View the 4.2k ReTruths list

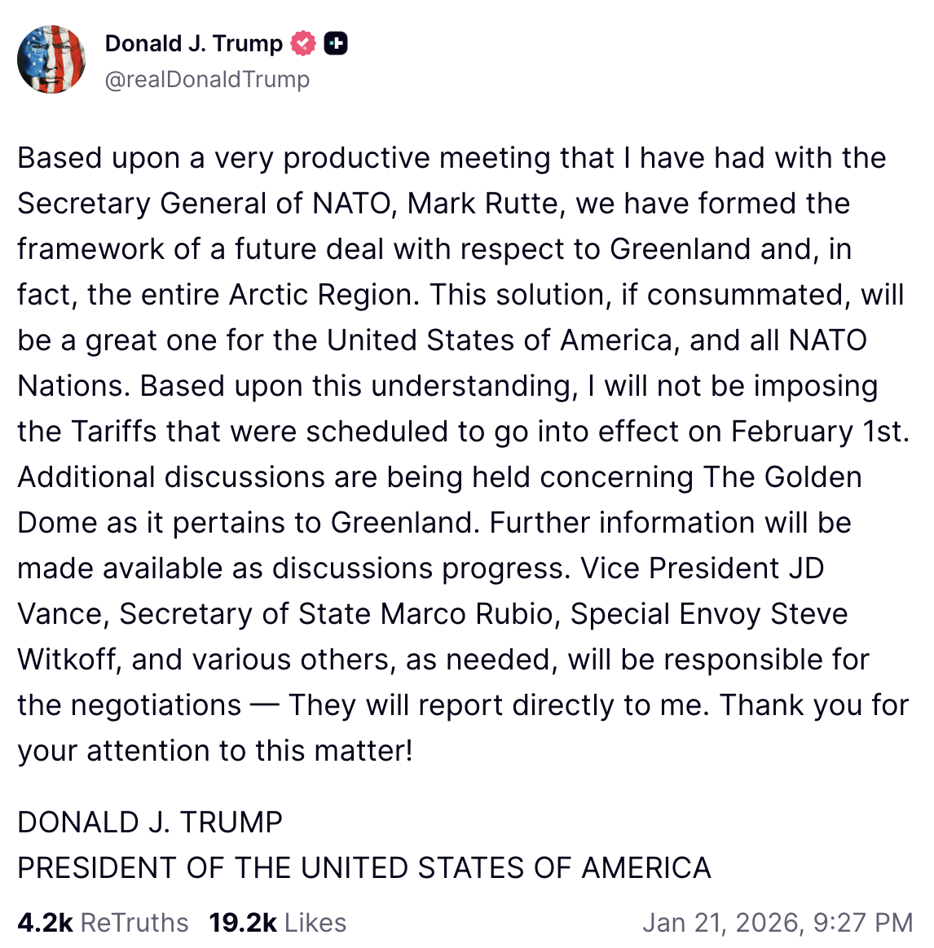click(x=103, y=923)
